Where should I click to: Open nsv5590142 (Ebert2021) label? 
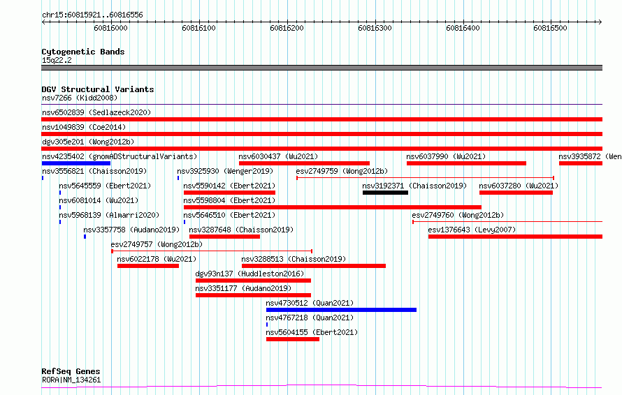click(x=229, y=186)
